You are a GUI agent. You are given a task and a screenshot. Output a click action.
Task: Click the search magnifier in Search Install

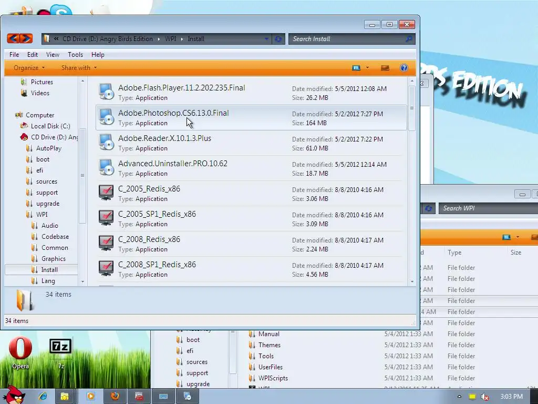pyautogui.click(x=409, y=39)
